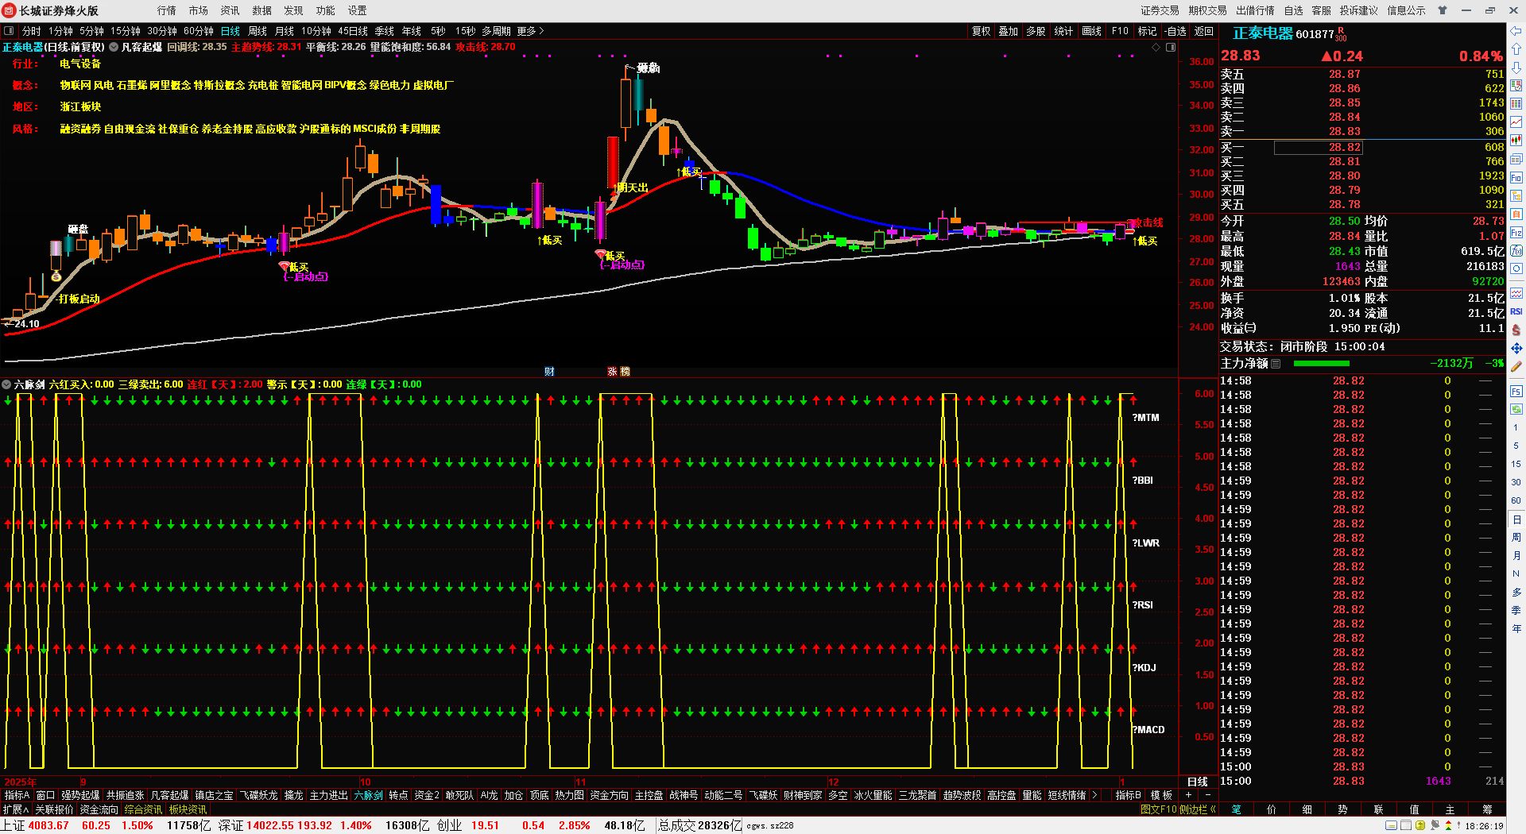1526x834 pixels.
Task: Click the window split icon at chart top-right
Action: [1171, 48]
